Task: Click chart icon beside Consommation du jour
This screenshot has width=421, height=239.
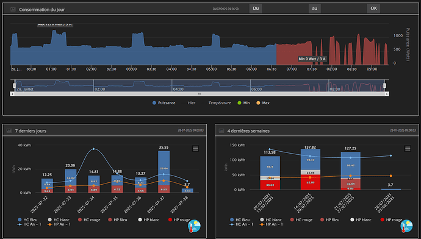Action: tap(13, 9)
